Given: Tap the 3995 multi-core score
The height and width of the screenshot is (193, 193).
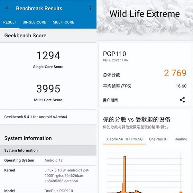Looking at the screenshot, I should coord(48,89).
